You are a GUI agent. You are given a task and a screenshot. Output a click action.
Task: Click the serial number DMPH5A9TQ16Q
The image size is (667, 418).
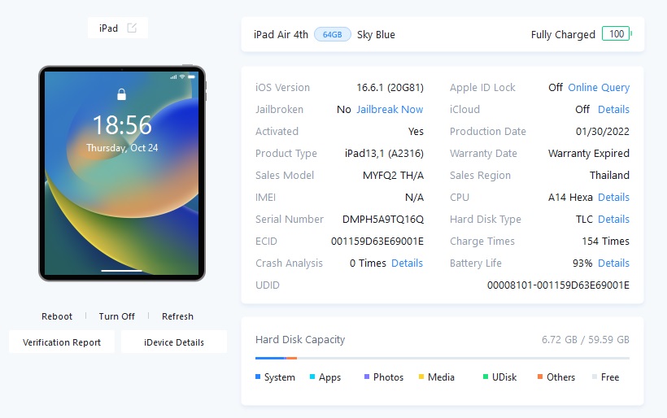pyautogui.click(x=383, y=220)
